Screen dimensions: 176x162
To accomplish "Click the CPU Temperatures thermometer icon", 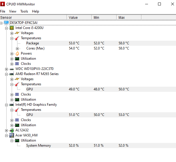I will [17, 38].
